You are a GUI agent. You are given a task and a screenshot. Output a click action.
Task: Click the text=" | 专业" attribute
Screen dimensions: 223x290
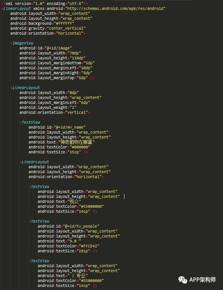(63, 276)
